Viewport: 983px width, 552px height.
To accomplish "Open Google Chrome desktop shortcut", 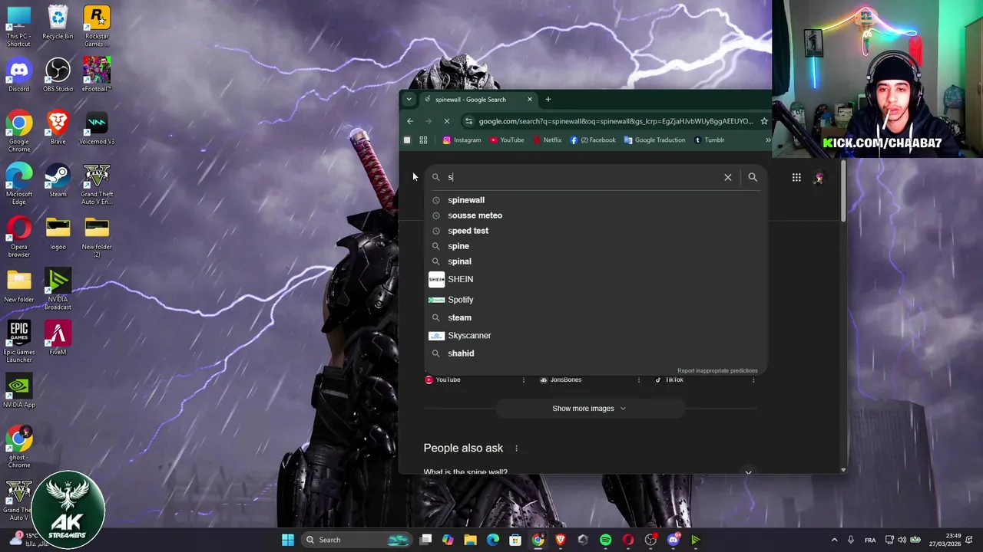I will pos(18,132).
